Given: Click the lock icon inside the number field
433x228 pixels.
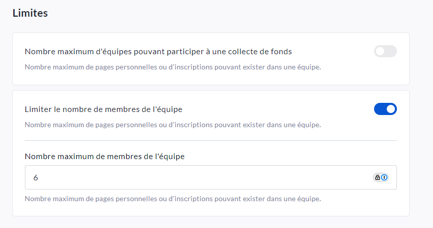Looking at the screenshot, I should coord(378,177).
